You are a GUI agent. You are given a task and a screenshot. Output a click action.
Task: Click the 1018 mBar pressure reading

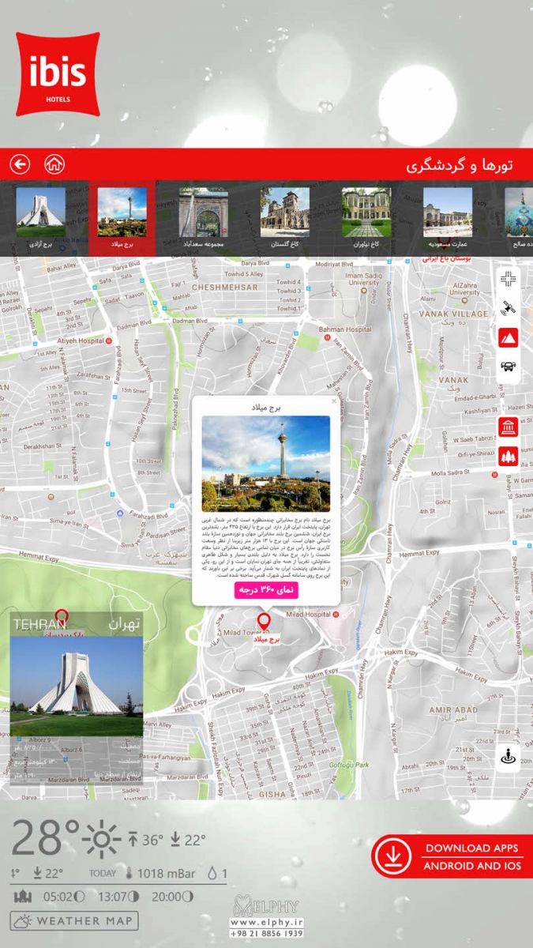[x=167, y=874]
